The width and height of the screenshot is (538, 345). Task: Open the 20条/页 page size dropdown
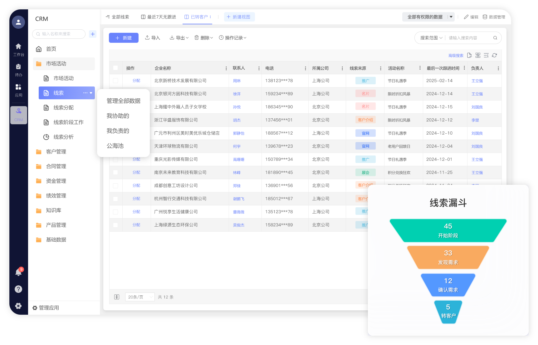point(139,297)
